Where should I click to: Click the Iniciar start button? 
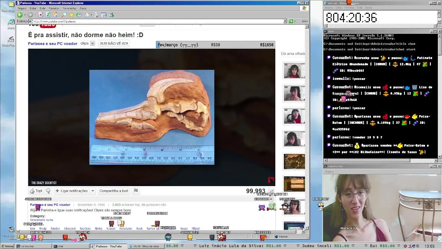(7, 246)
